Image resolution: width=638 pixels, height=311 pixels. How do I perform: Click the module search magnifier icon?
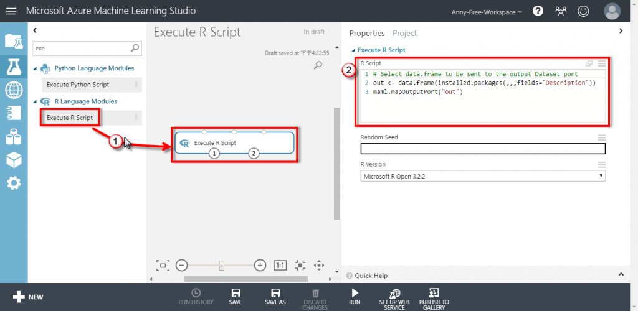click(x=135, y=48)
